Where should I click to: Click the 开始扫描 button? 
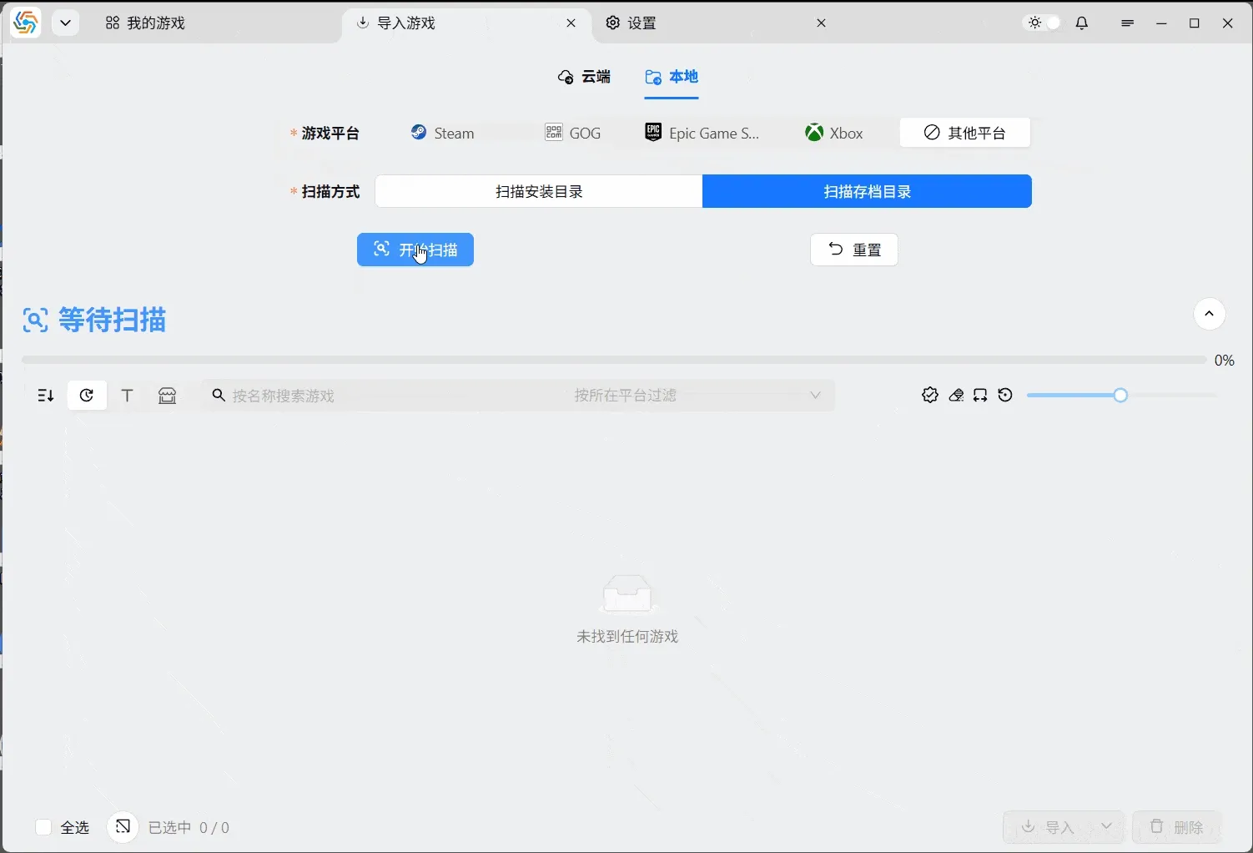415,250
